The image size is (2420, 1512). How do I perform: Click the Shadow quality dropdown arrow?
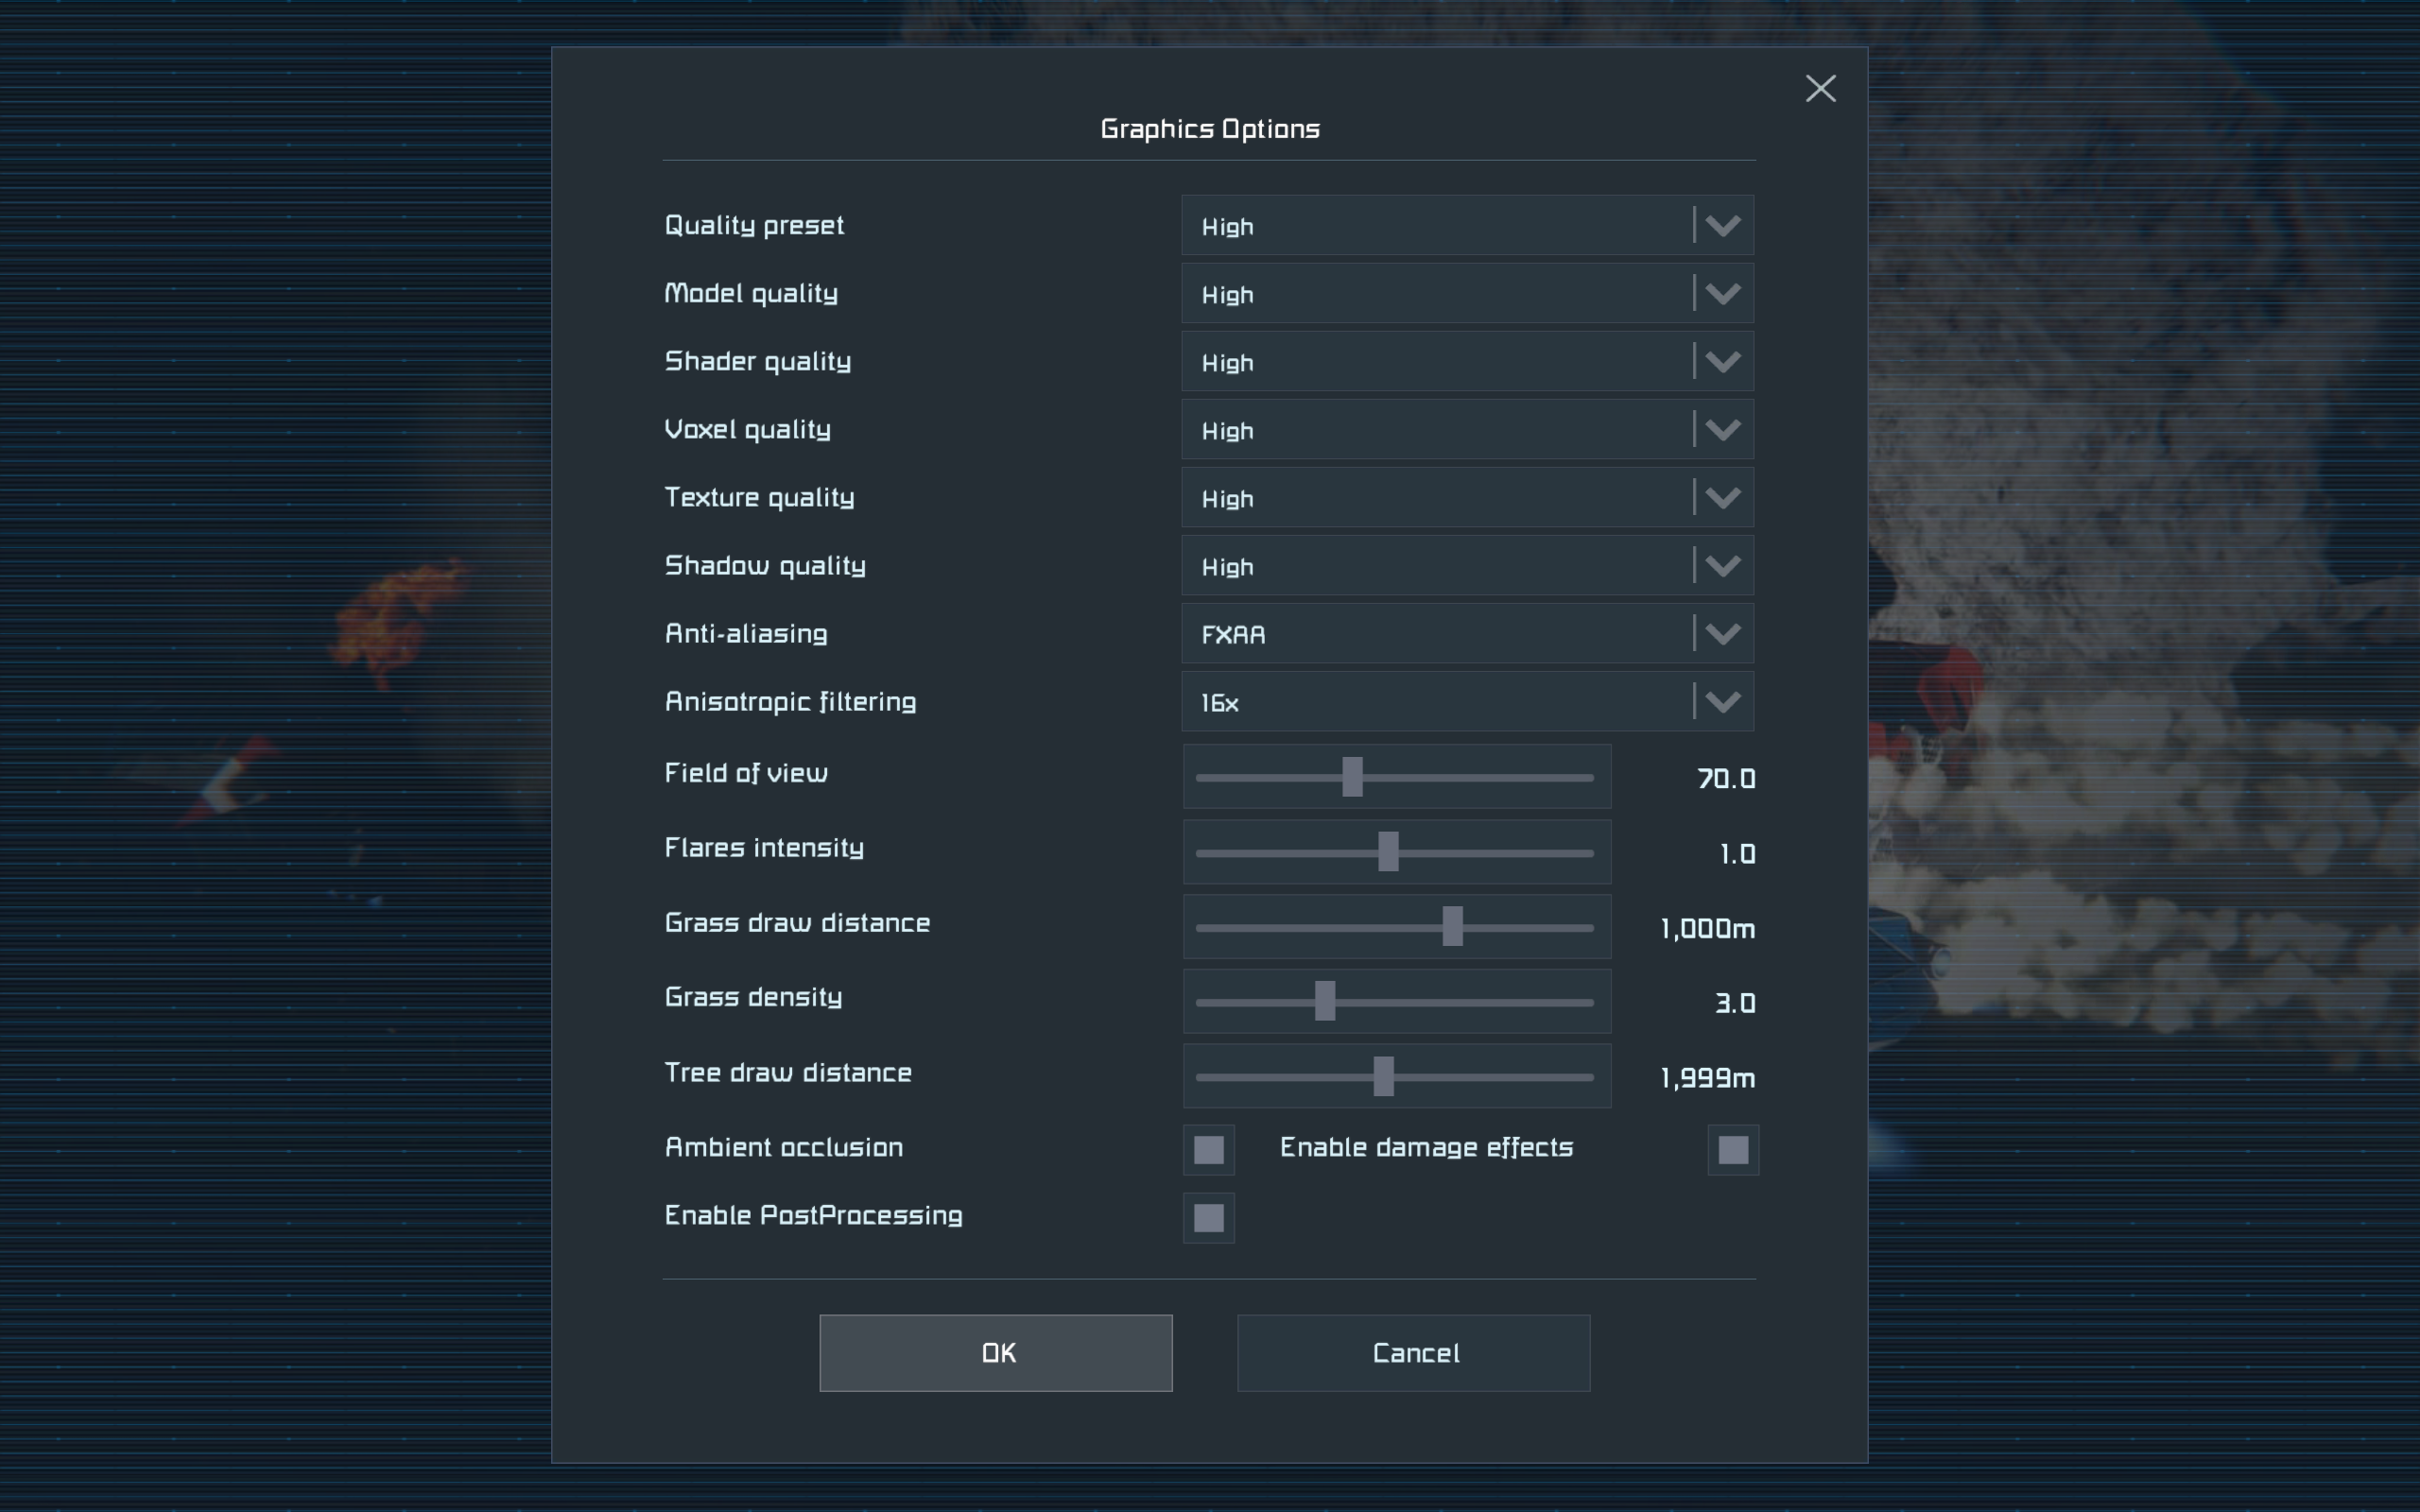1722,566
